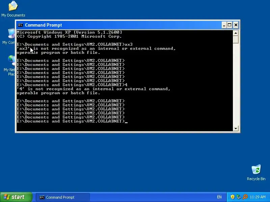The image size is (270, 202).
Task: Click the prompt line ending with '>4'
Action: click(72, 85)
